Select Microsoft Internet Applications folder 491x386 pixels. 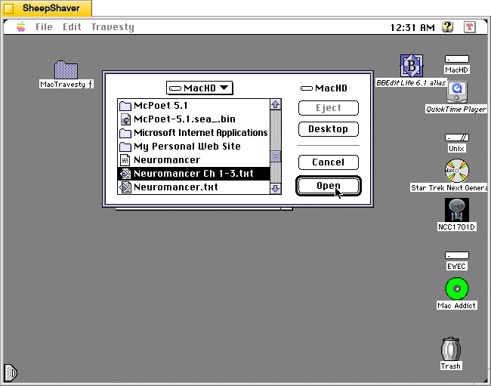coord(193,133)
